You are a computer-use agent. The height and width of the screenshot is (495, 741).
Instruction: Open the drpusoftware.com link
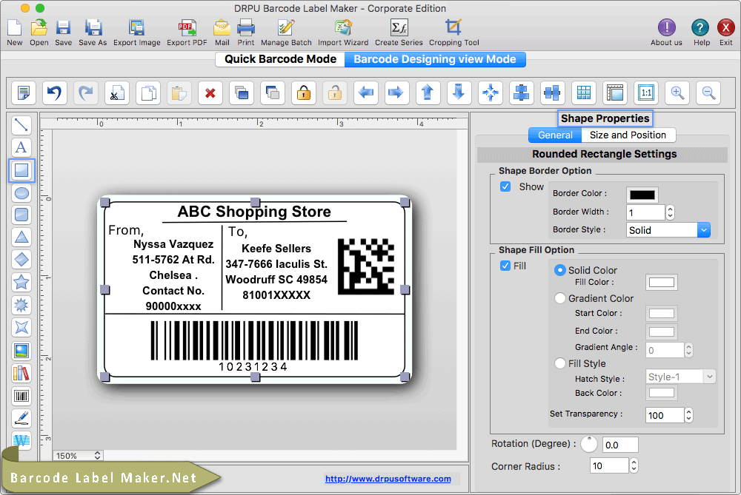tap(388, 479)
